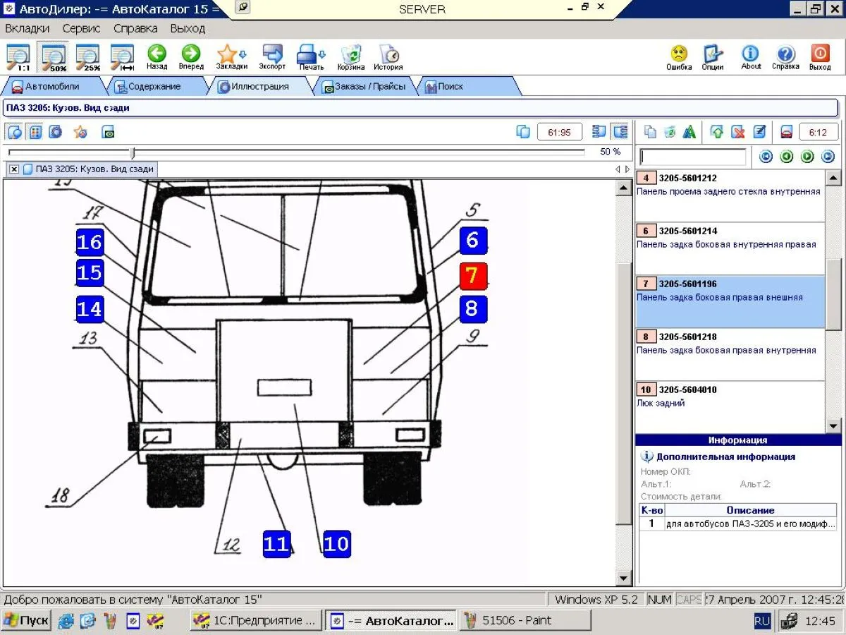This screenshot has height=635, width=846.
Task: Toggle right list layout button
Action: 620,132
